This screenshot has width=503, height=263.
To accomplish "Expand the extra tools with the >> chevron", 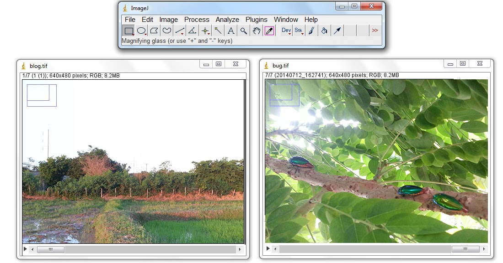I will 376,31.
